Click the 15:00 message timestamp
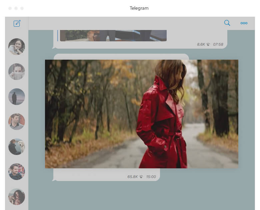260x210 pixels. [151, 177]
